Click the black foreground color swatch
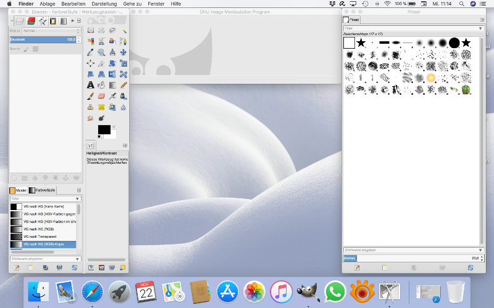The image size is (494, 308). 103,129
